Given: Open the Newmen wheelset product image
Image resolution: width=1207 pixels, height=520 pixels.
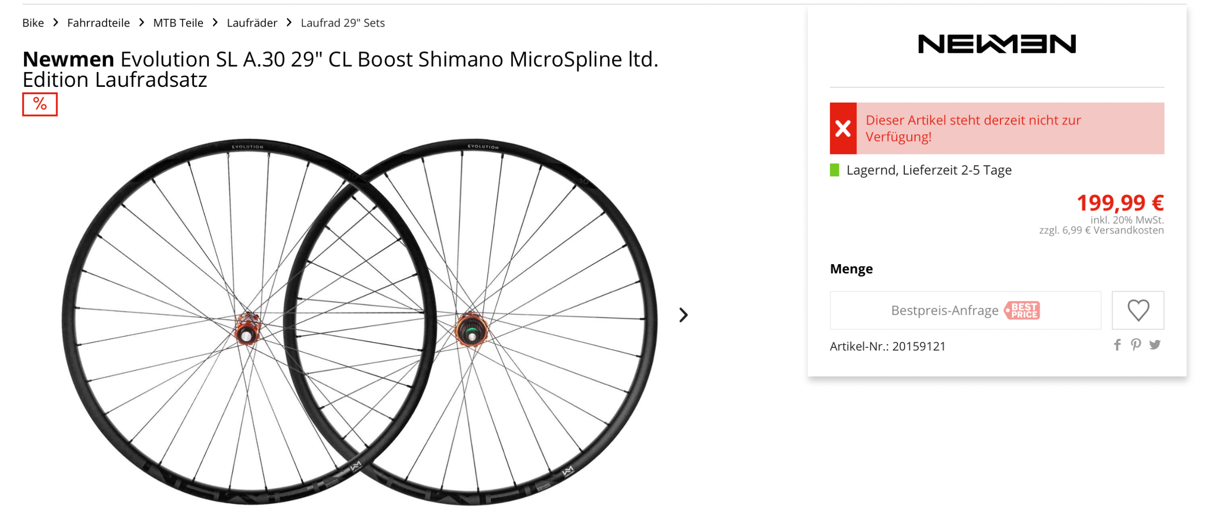Looking at the screenshot, I should (359, 321).
